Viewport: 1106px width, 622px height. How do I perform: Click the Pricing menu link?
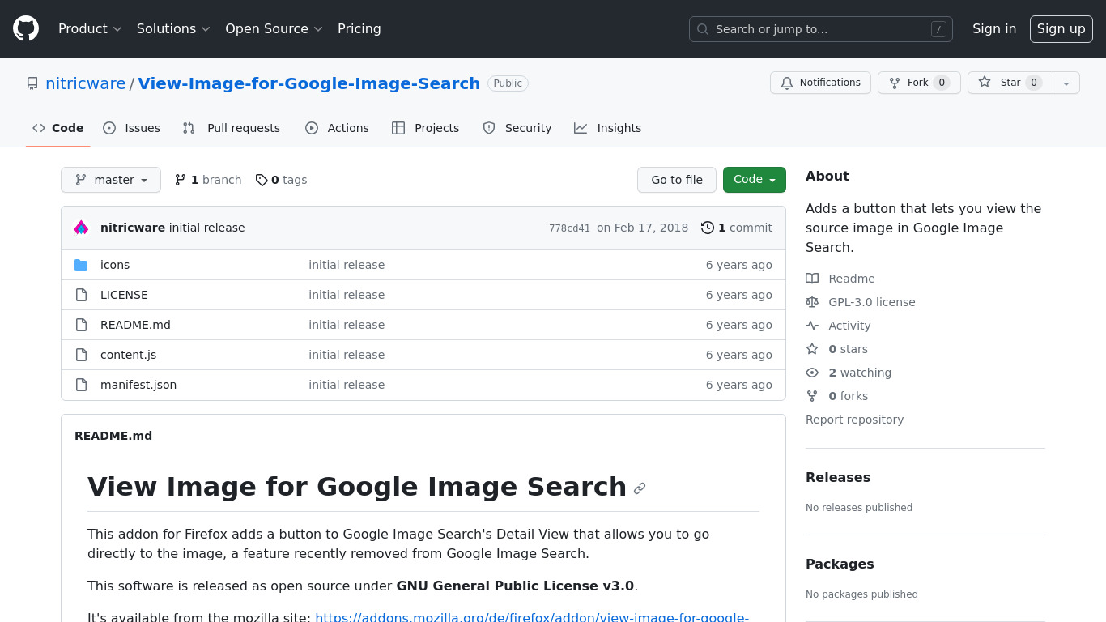(x=359, y=28)
